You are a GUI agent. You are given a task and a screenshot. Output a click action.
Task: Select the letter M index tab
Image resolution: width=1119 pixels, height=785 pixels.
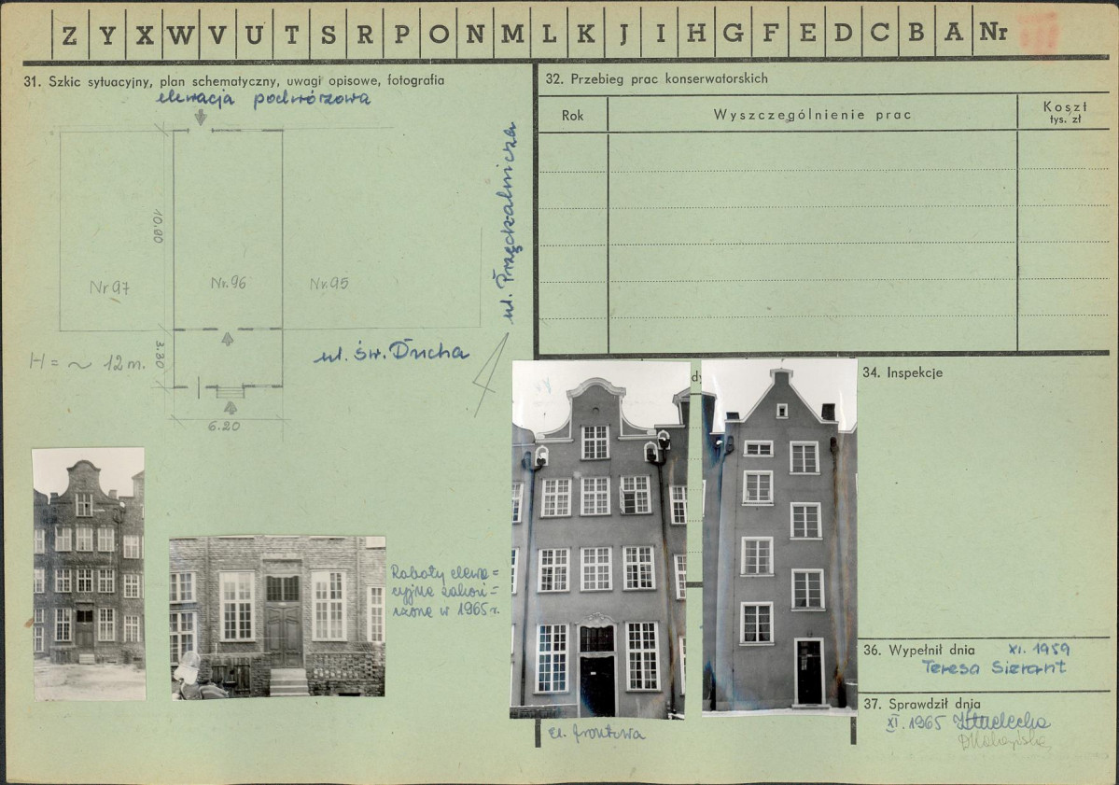pyautogui.click(x=511, y=35)
